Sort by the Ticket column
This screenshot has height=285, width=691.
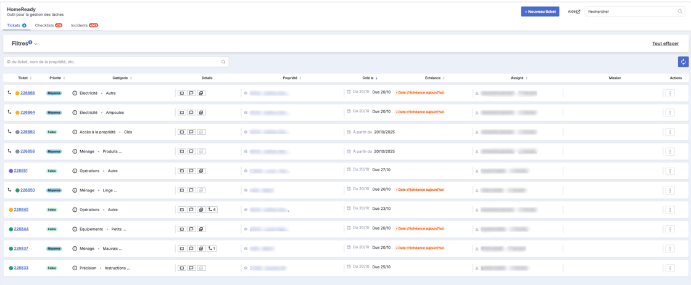(24, 78)
